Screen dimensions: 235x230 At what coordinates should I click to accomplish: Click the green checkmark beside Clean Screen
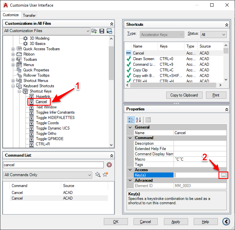point(129,59)
